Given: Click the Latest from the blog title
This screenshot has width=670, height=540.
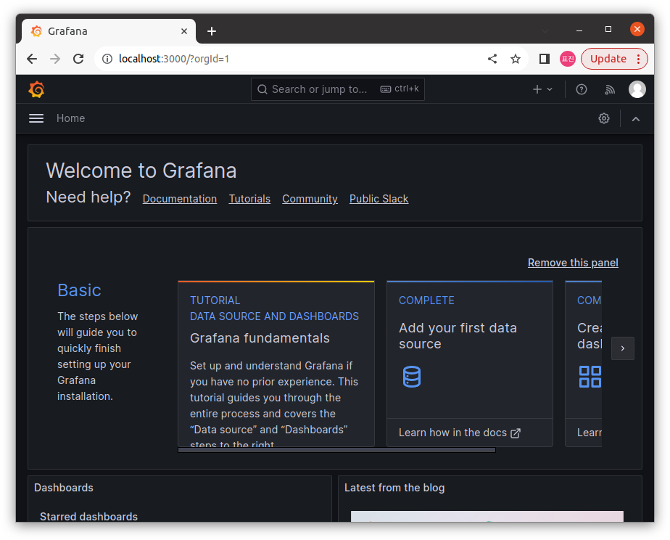Looking at the screenshot, I should pos(394,488).
